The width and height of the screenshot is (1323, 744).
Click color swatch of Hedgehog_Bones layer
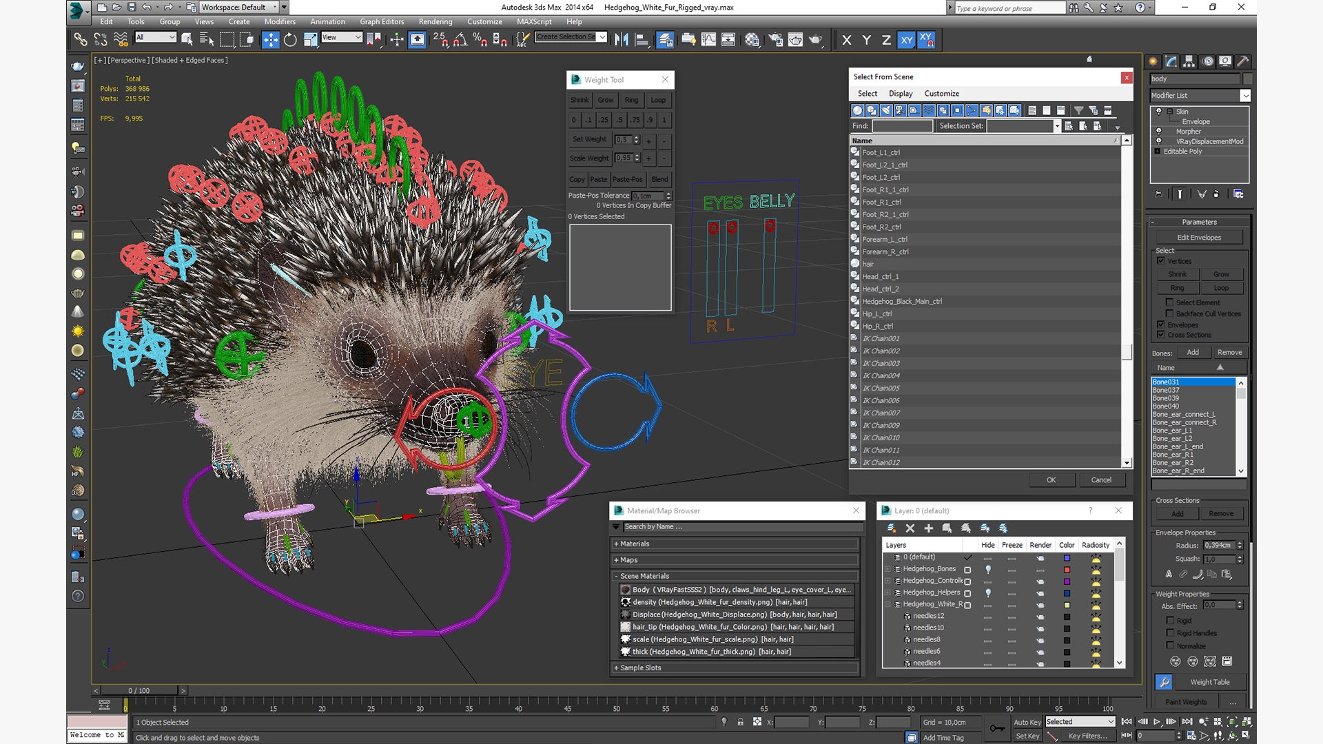(1067, 570)
